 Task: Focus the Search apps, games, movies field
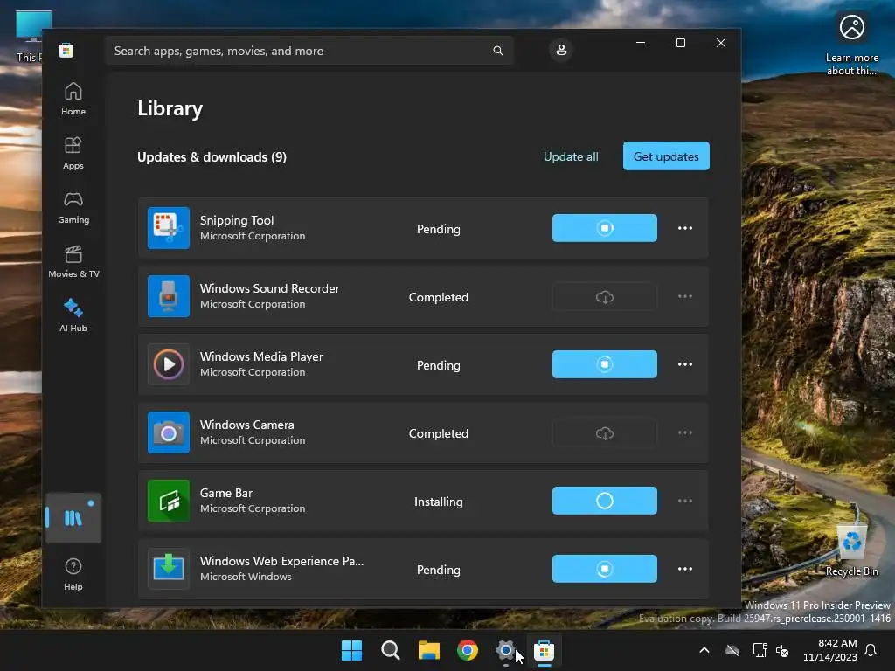coord(309,51)
